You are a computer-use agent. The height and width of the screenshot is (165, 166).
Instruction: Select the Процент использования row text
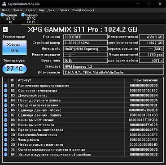(38, 105)
